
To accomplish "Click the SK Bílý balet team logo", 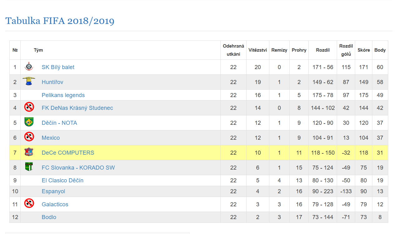I will 29,67.
